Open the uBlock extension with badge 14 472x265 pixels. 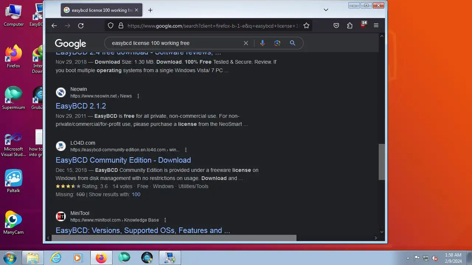(363, 25)
